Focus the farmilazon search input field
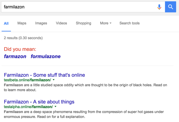 [79, 7]
